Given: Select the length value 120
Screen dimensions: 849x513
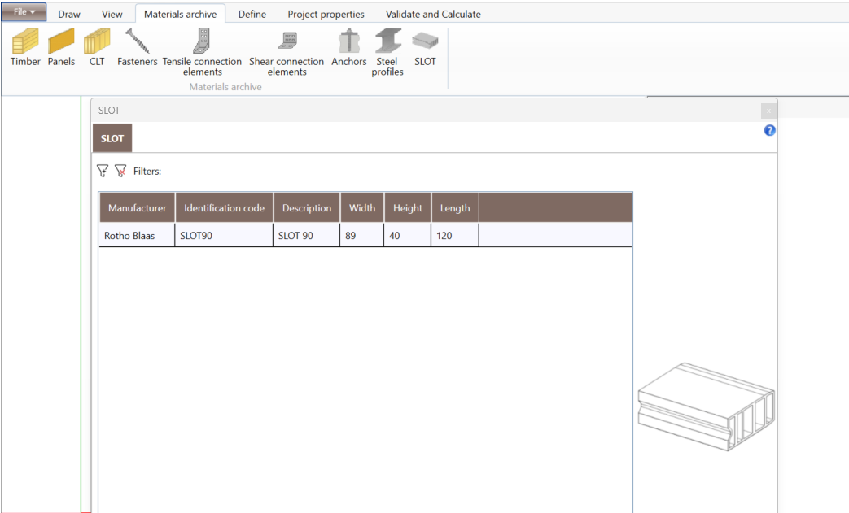Looking at the screenshot, I should [x=455, y=235].
